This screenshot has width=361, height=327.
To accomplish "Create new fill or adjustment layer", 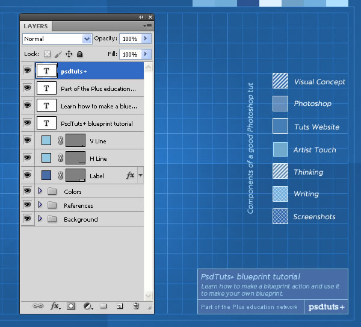I will tap(88, 306).
